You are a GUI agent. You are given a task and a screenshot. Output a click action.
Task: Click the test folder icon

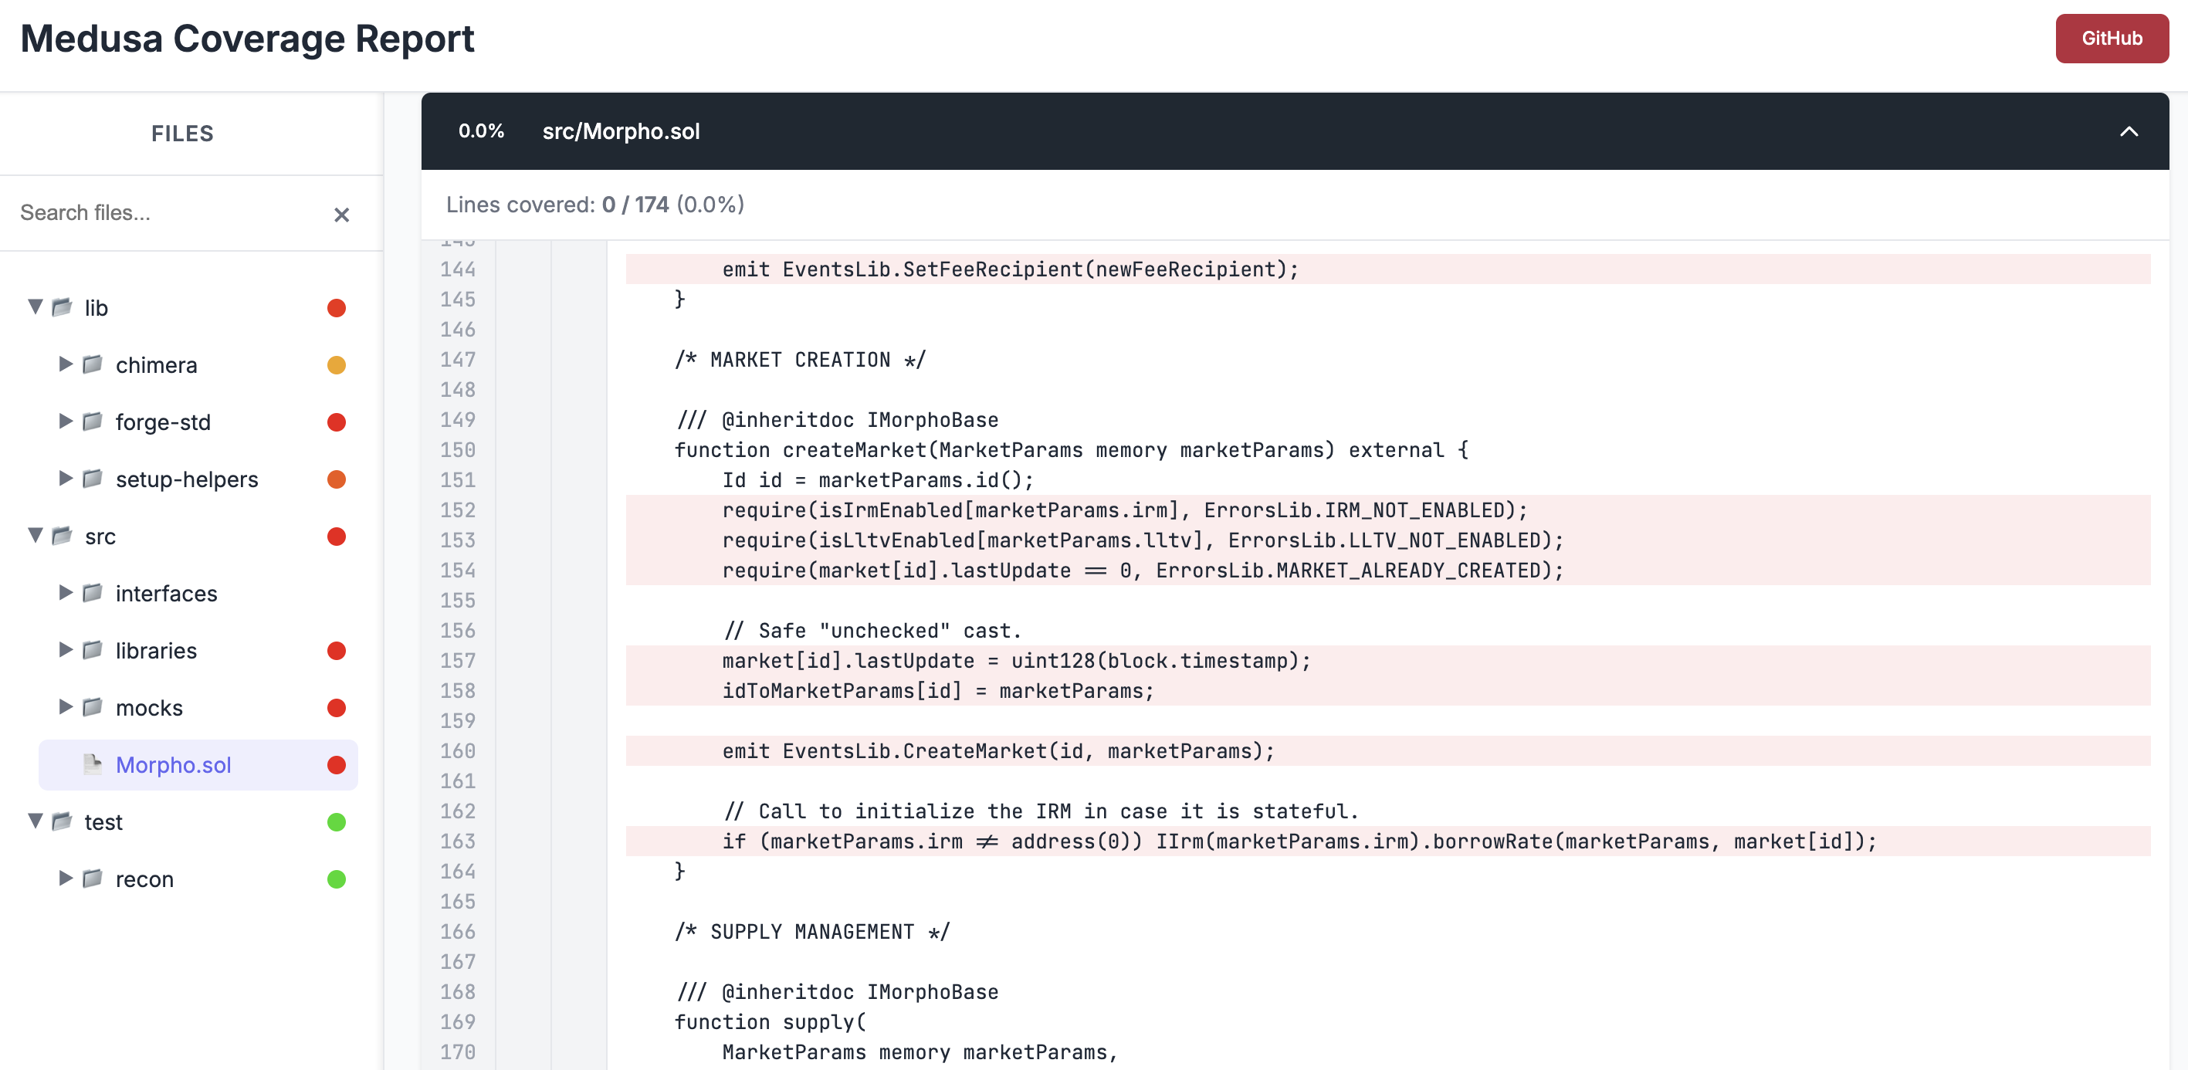pyautogui.click(x=62, y=821)
